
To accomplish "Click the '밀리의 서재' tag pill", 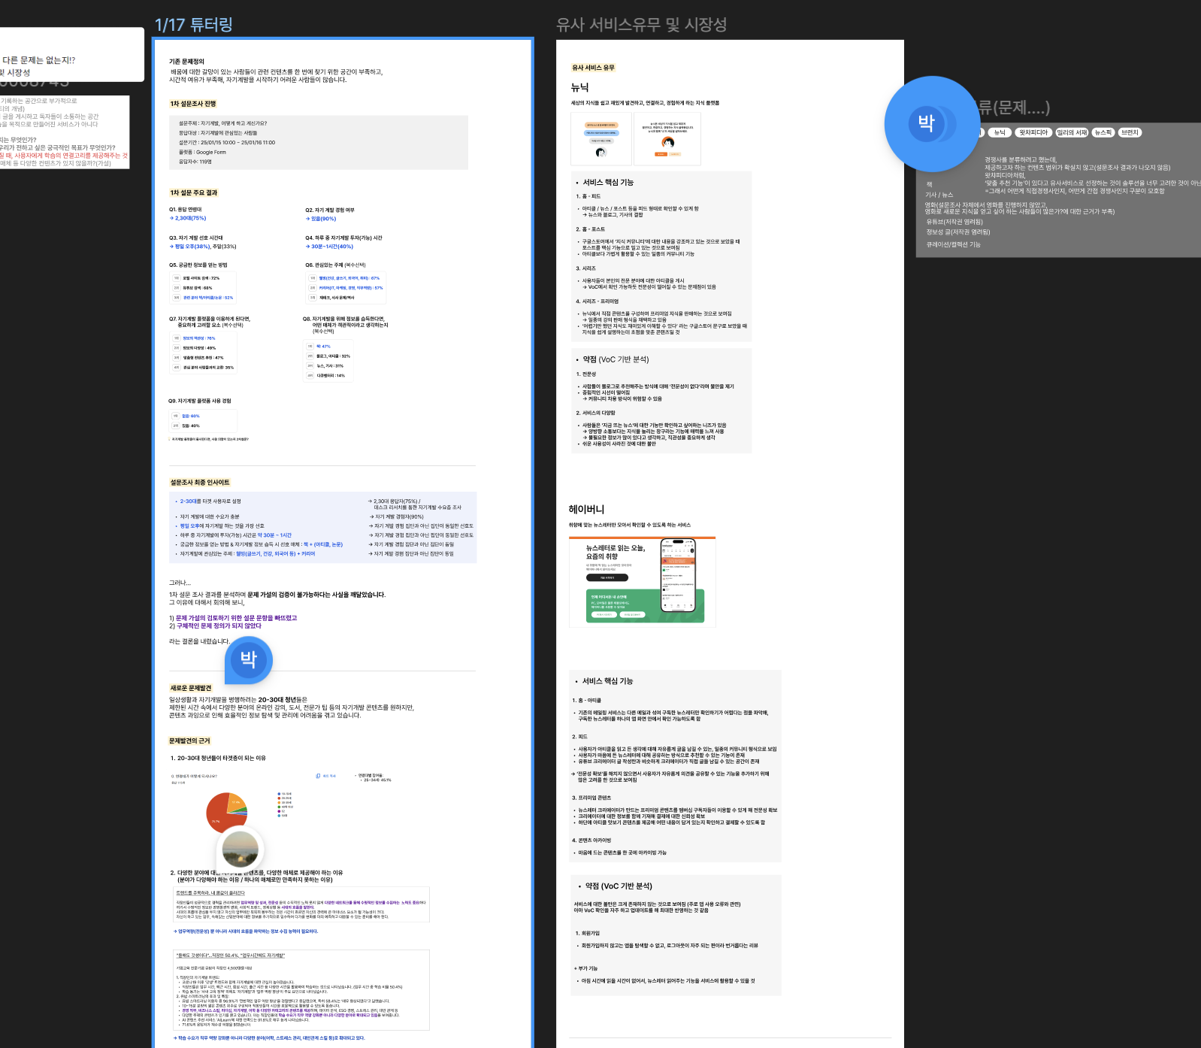I will [1072, 132].
